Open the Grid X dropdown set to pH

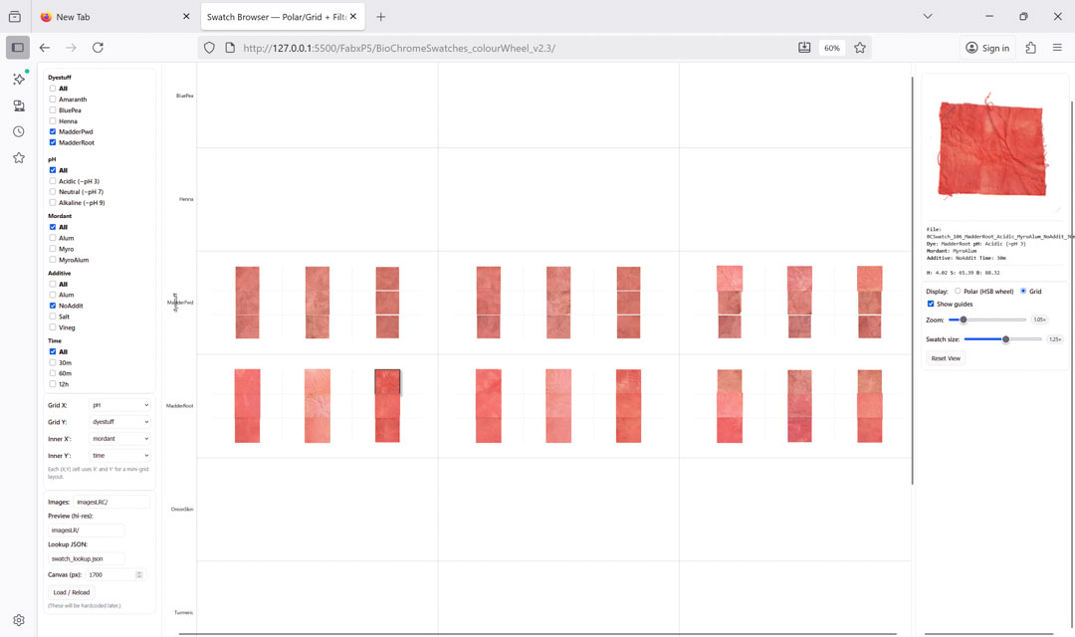pos(119,405)
